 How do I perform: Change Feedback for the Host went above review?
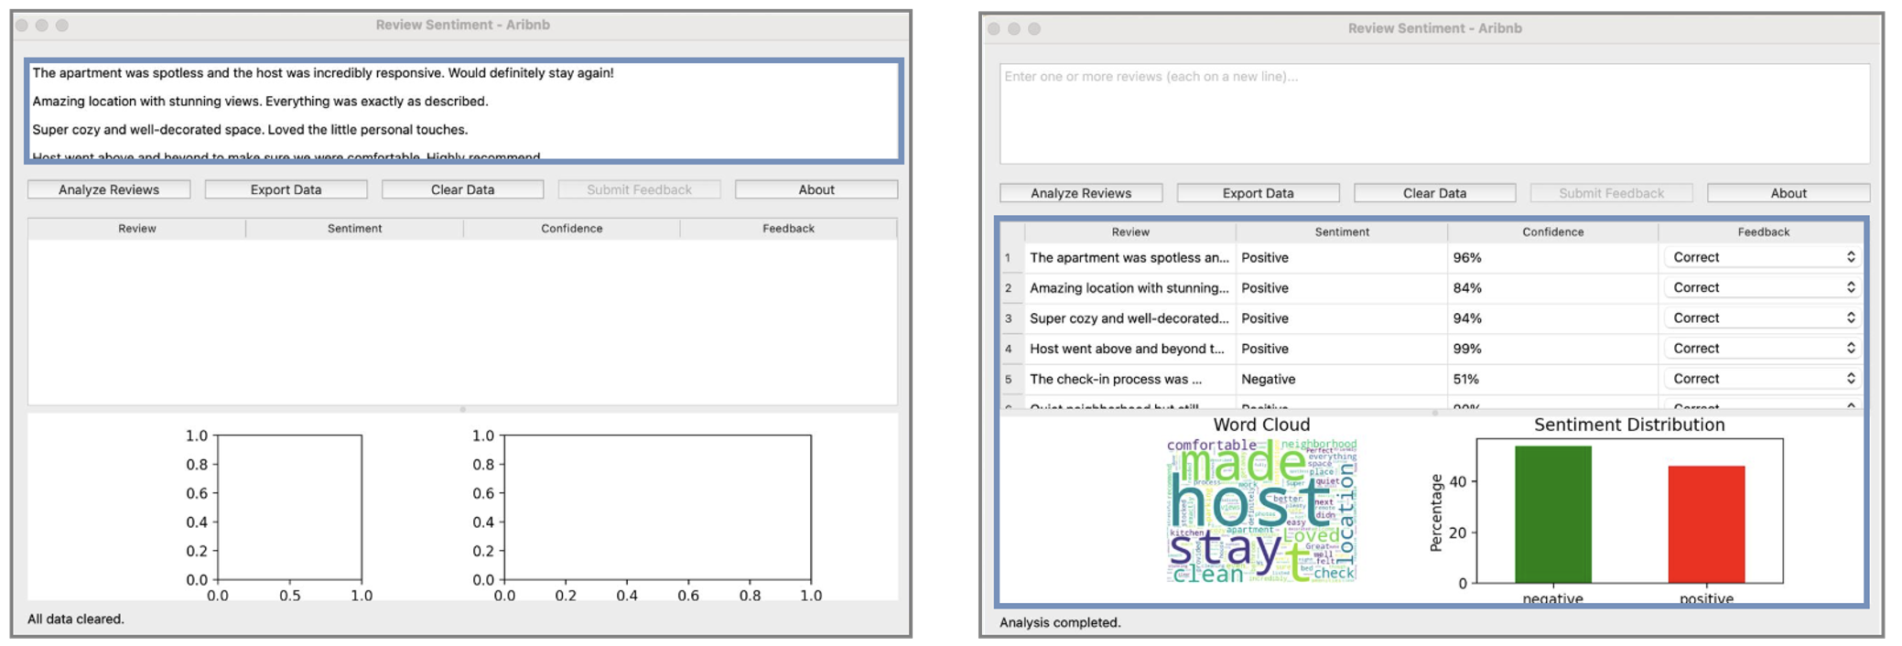1762,349
